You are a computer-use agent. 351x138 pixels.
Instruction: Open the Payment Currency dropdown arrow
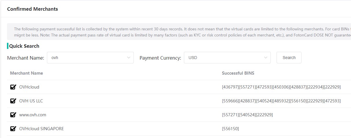point(266,58)
